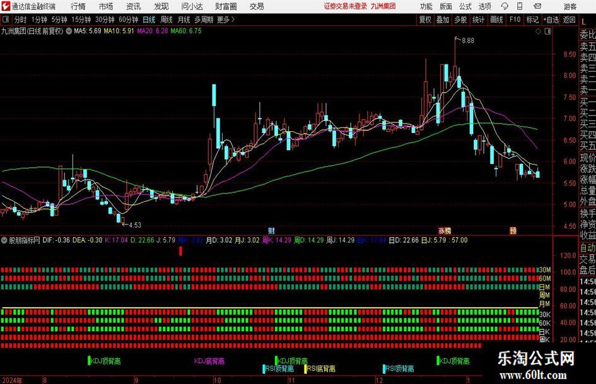596x384 pixels.
Task: Click the magenta KDJ底背离 signal label
Action: coord(209,361)
